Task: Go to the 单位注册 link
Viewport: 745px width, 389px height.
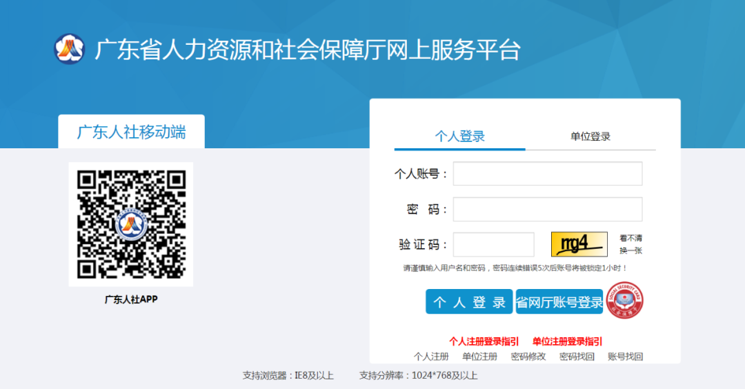Action: 479,357
